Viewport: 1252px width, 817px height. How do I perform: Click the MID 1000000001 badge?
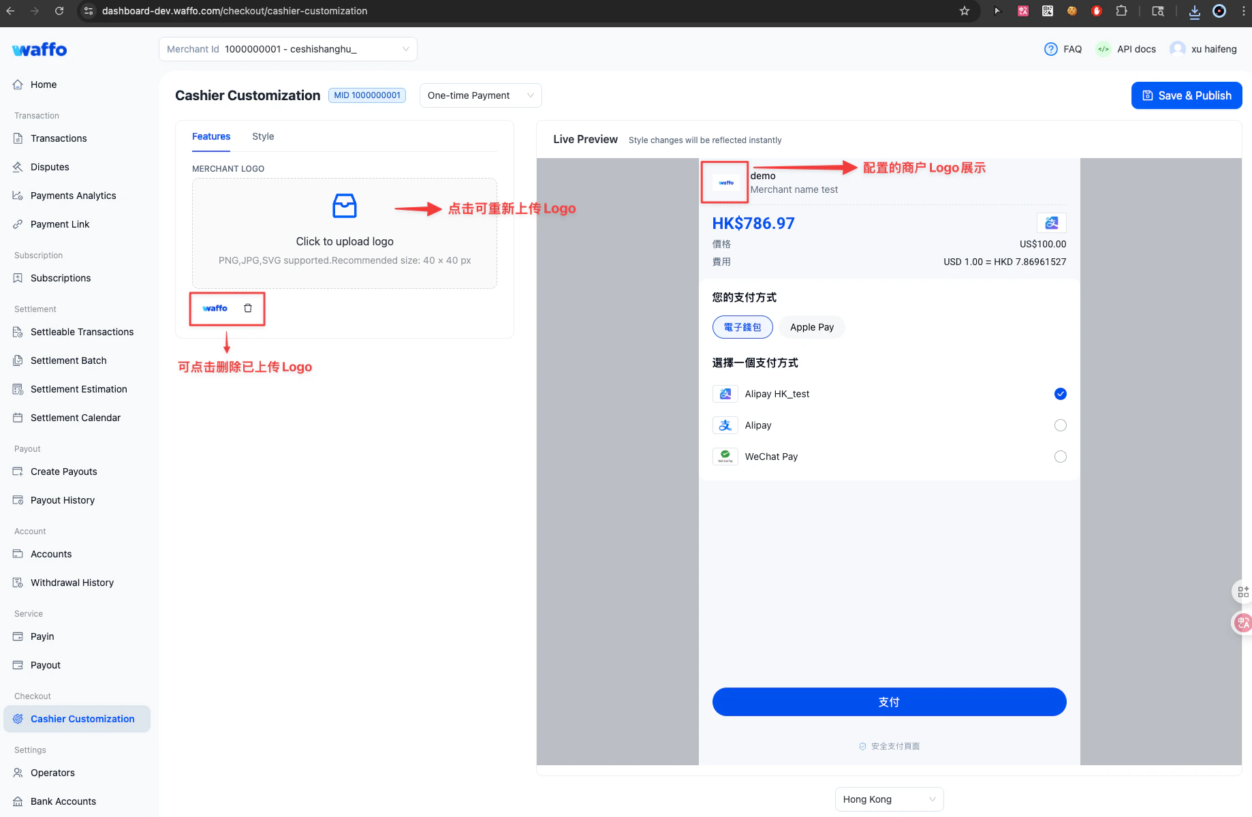click(367, 95)
